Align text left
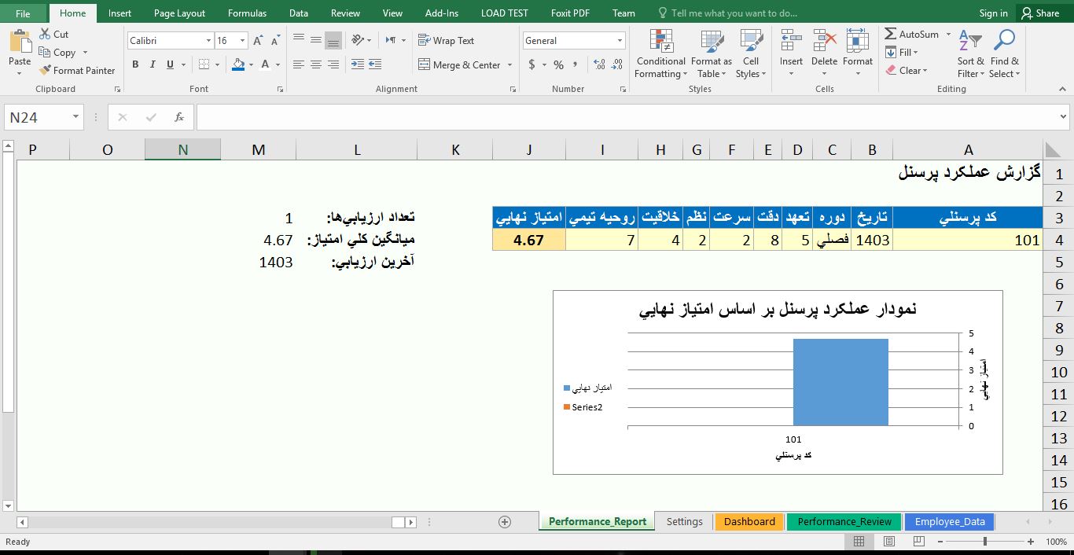Screen dimensions: 1074x555 tap(299, 64)
